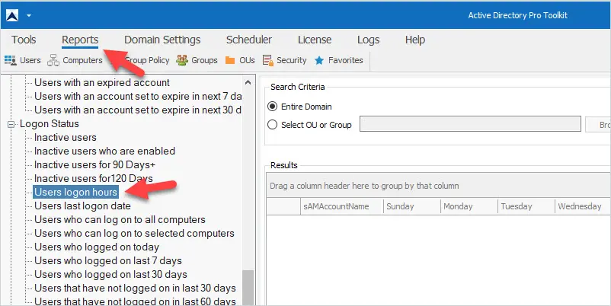
Task: Choose the Select OU or Group radio button
Action: coord(273,125)
